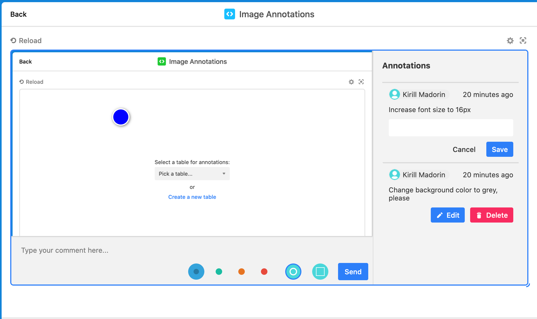537x319 pixels.
Task: Click the green Image Annotations logo icon
Action: click(162, 61)
